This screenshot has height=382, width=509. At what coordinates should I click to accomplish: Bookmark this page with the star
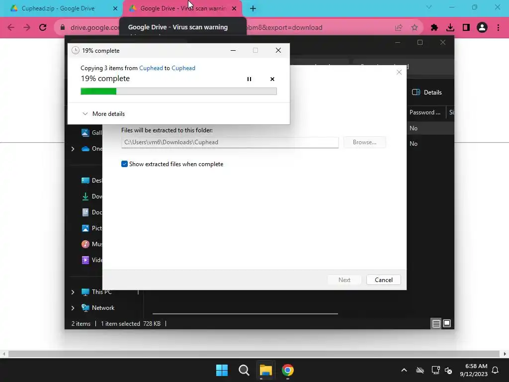coord(414,28)
